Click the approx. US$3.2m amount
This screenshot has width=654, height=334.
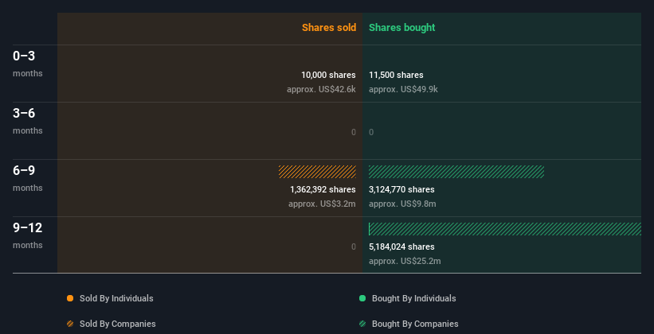322,204
